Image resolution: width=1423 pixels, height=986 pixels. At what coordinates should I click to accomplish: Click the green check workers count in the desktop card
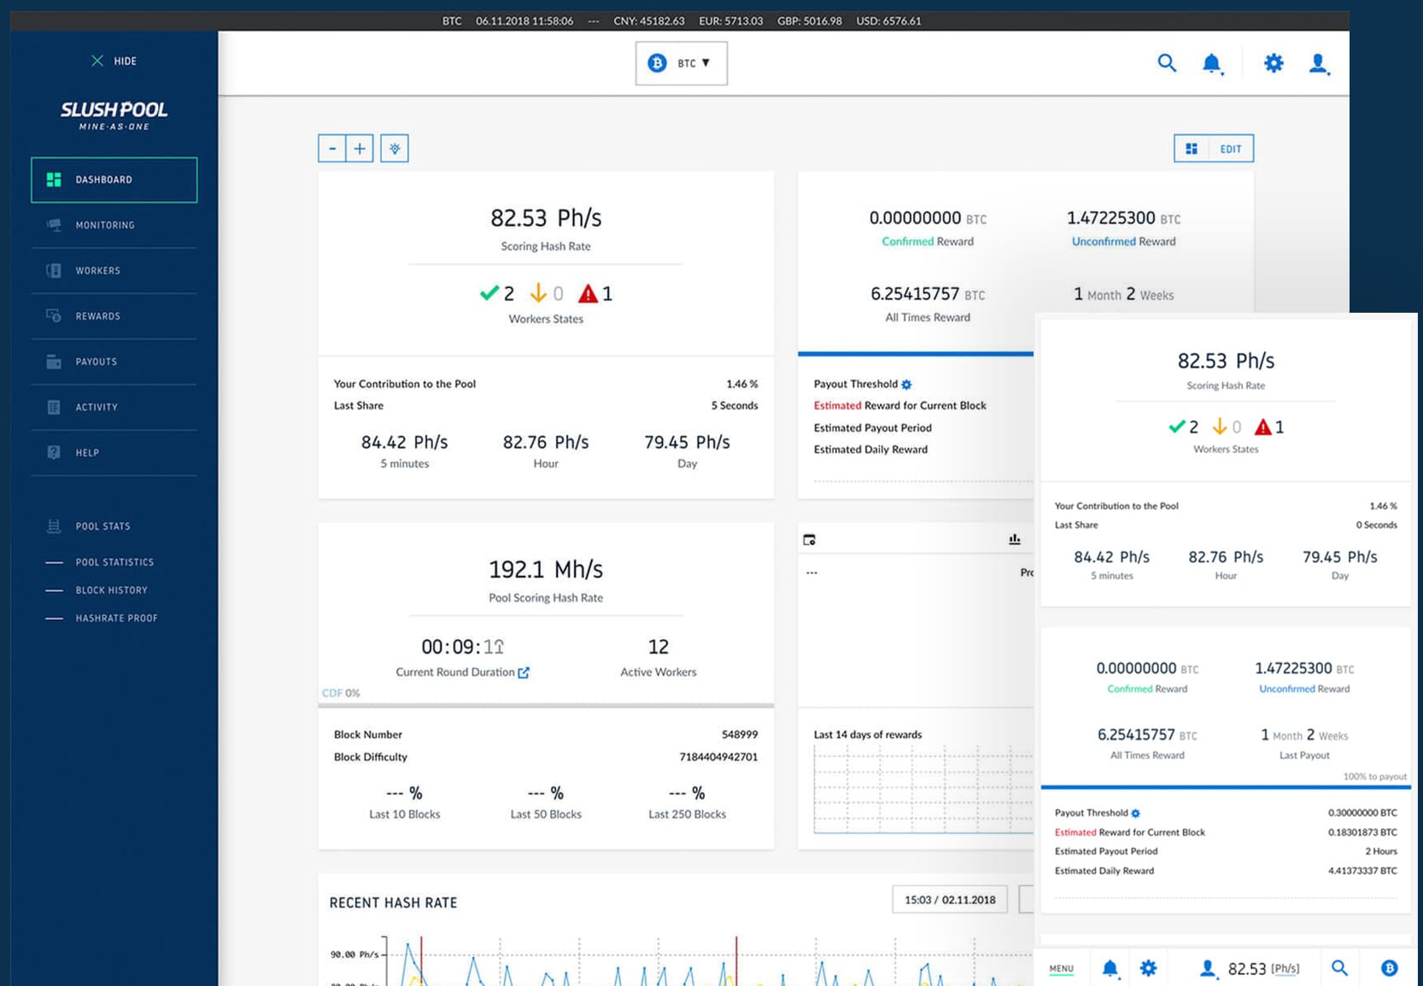click(x=497, y=293)
